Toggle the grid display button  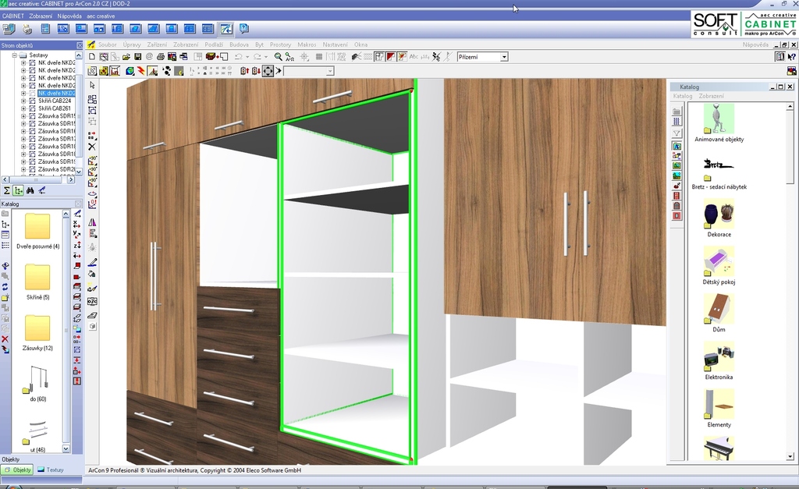pyautogui.click(x=319, y=57)
